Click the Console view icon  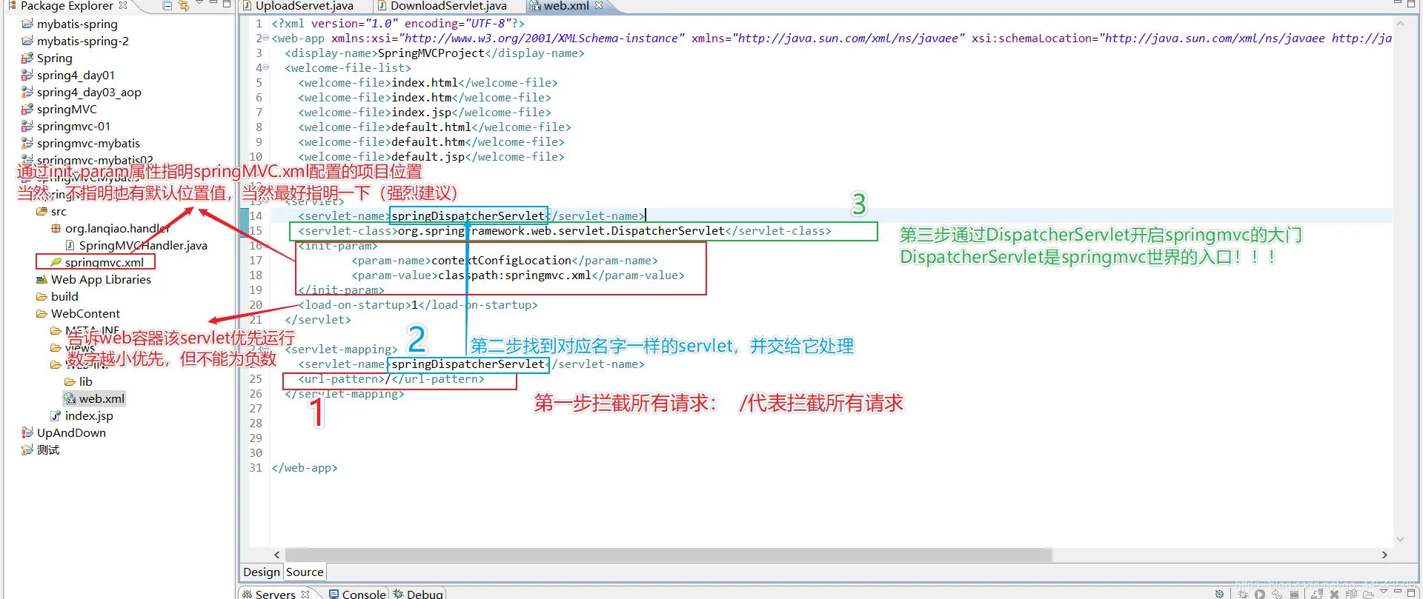click(x=334, y=594)
